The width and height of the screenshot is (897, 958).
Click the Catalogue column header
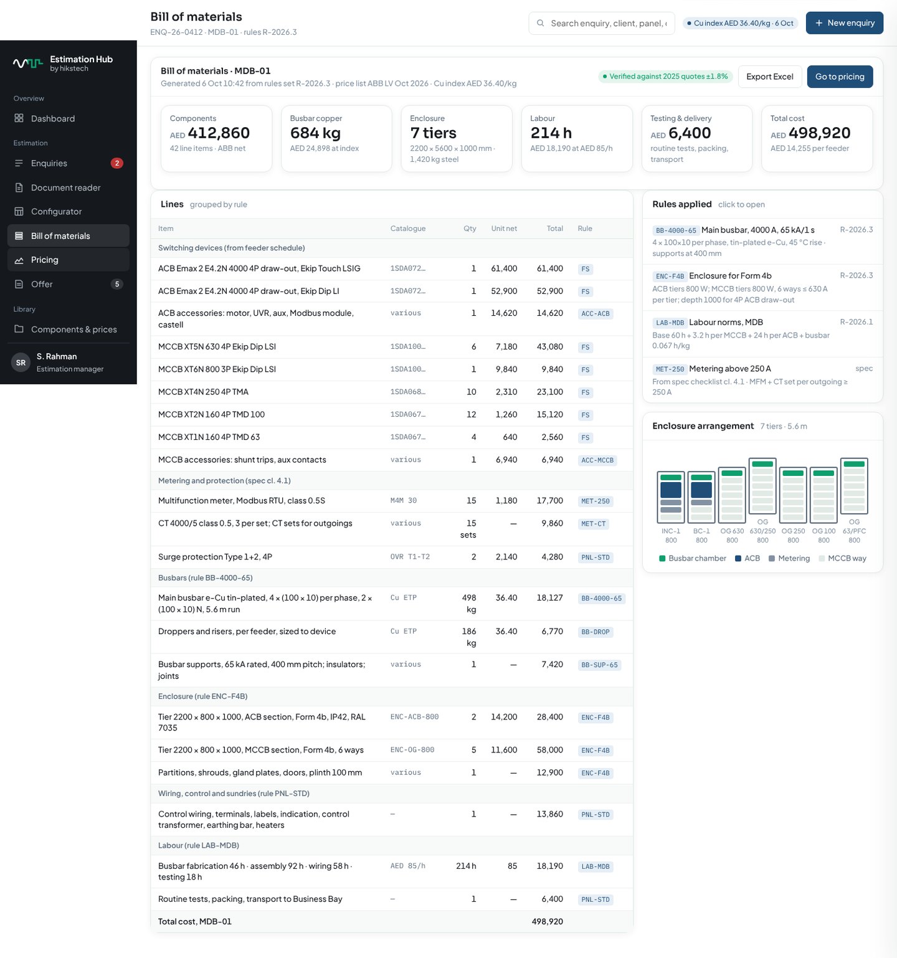coord(408,229)
